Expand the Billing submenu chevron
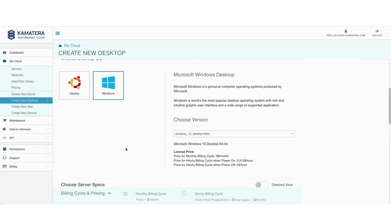 (x=47, y=167)
